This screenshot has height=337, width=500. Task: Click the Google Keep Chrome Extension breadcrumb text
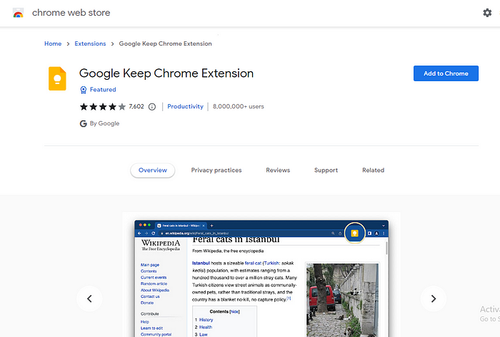point(166,43)
